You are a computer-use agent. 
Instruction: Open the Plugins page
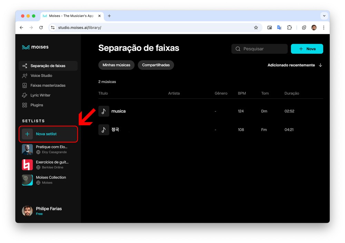coord(37,105)
